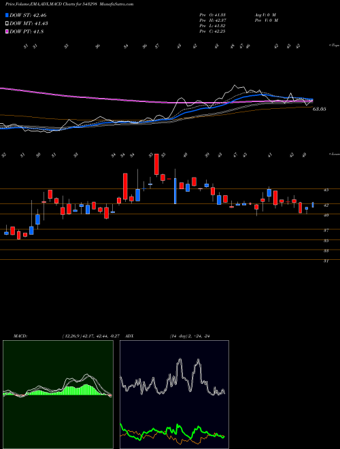Click the tallest red candle at the price peak
The width and height of the screenshot is (340, 449).
click(x=156, y=164)
